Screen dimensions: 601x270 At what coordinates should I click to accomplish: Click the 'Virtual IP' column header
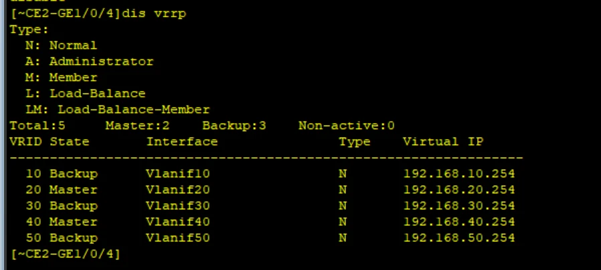click(443, 142)
